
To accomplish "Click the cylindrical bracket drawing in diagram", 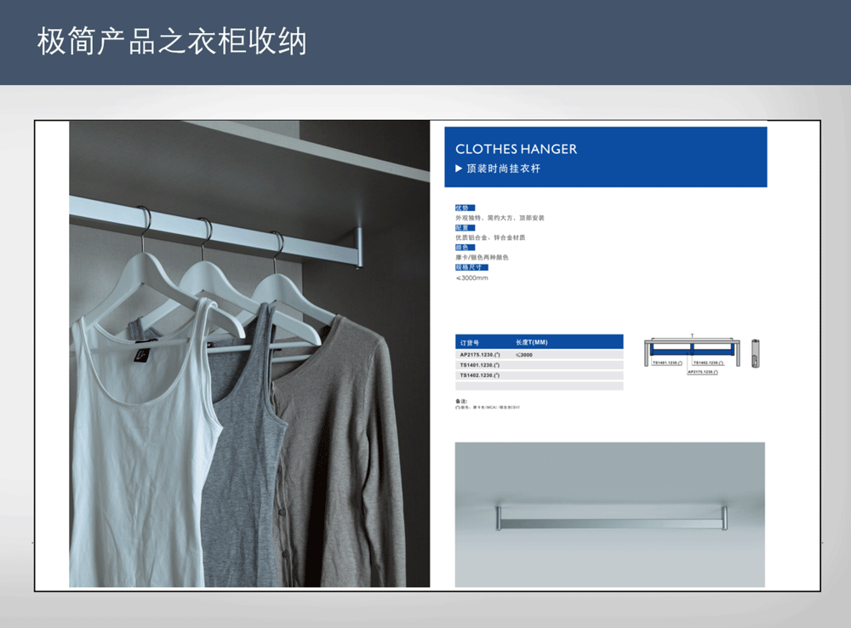I will 758,352.
